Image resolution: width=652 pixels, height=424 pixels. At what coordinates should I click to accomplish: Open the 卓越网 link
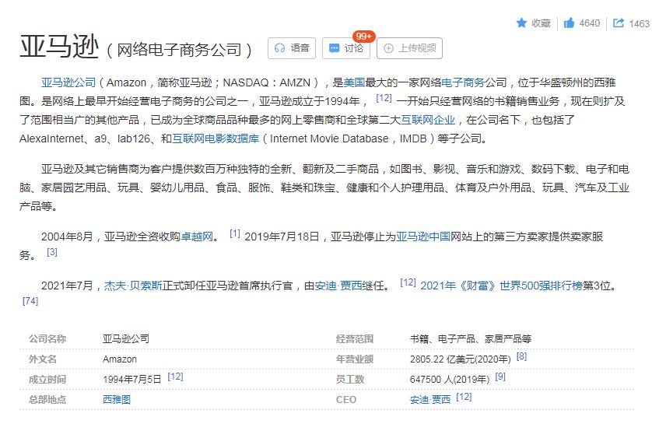[x=197, y=237]
